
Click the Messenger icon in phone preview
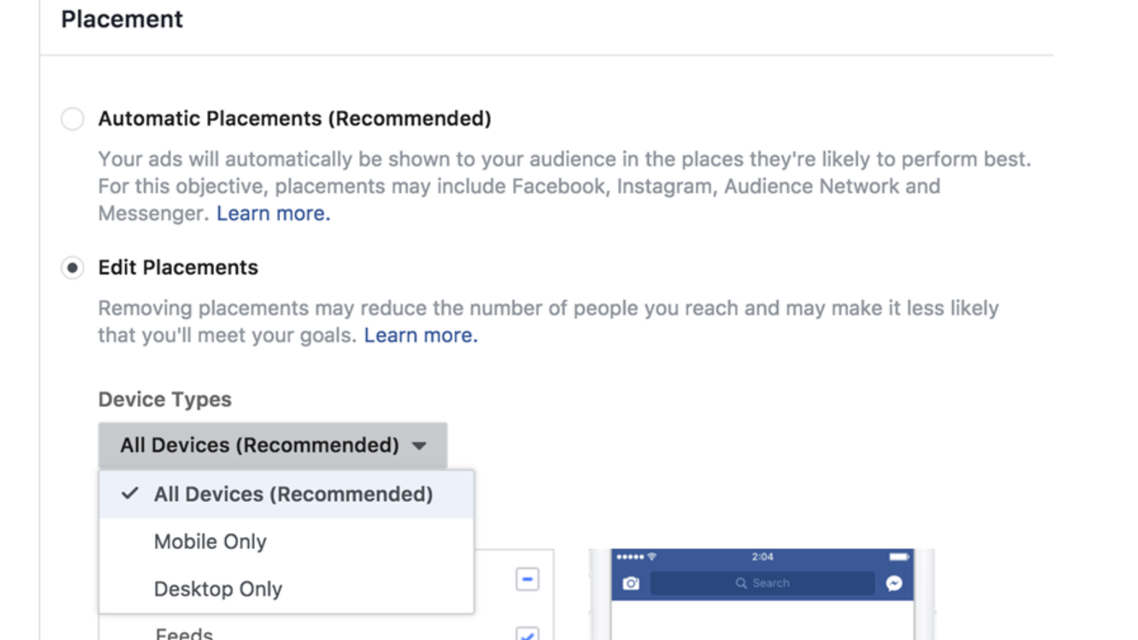(x=894, y=584)
